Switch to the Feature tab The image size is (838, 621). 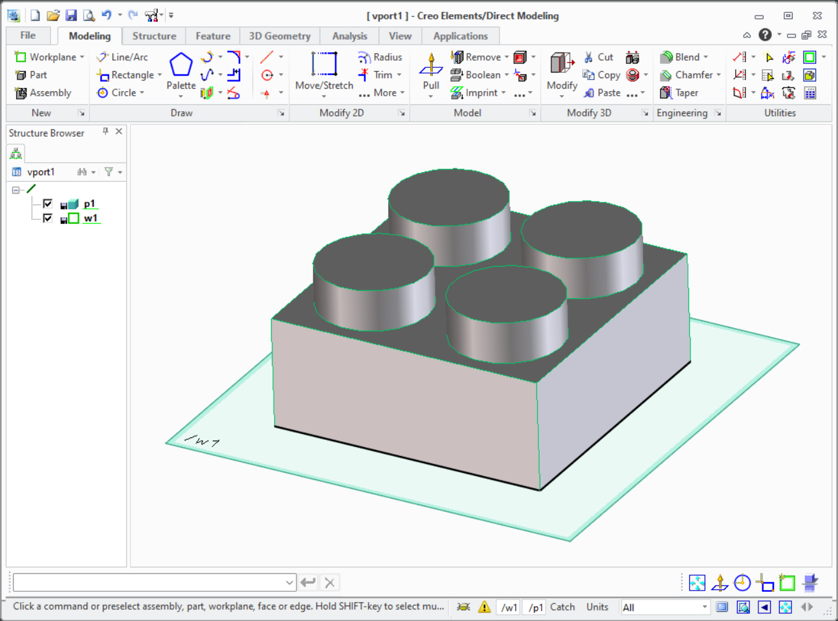tap(213, 36)
